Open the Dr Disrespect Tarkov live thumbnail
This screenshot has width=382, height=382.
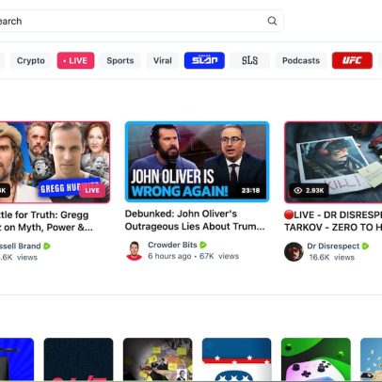click(333, 162)
